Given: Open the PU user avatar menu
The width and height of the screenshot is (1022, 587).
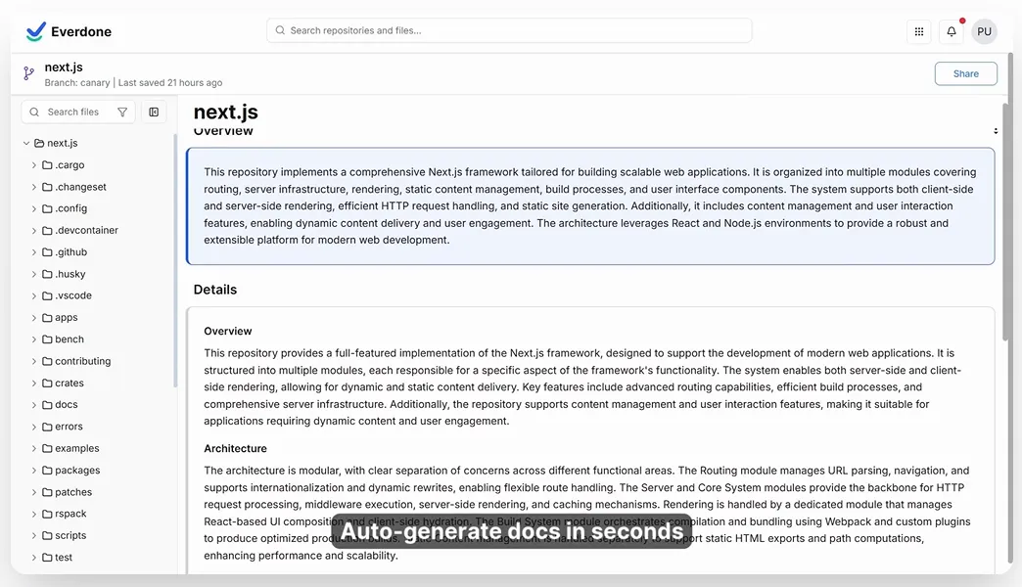Looking at the screenshot, I should point(984,31).
